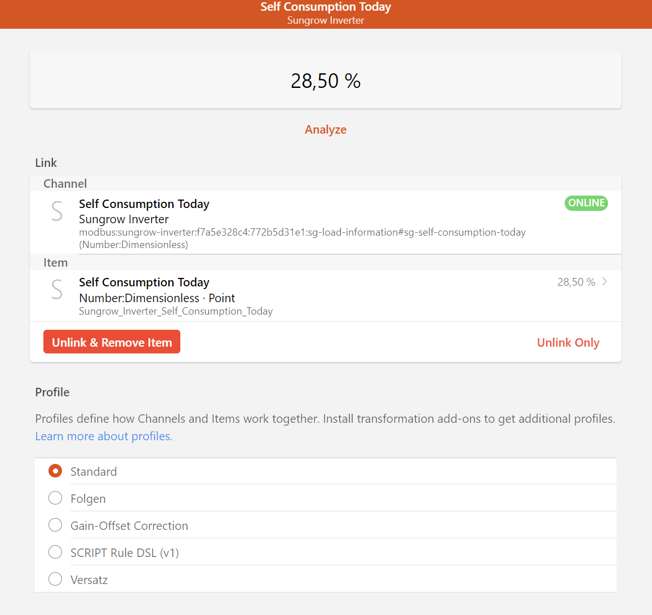
Task: Click Sungrow Inverter text in Channel row
Action: tap(123, 219)
